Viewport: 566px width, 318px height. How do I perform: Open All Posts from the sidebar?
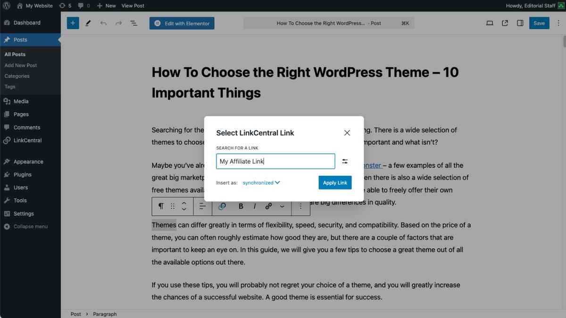[x=15, y=54]
